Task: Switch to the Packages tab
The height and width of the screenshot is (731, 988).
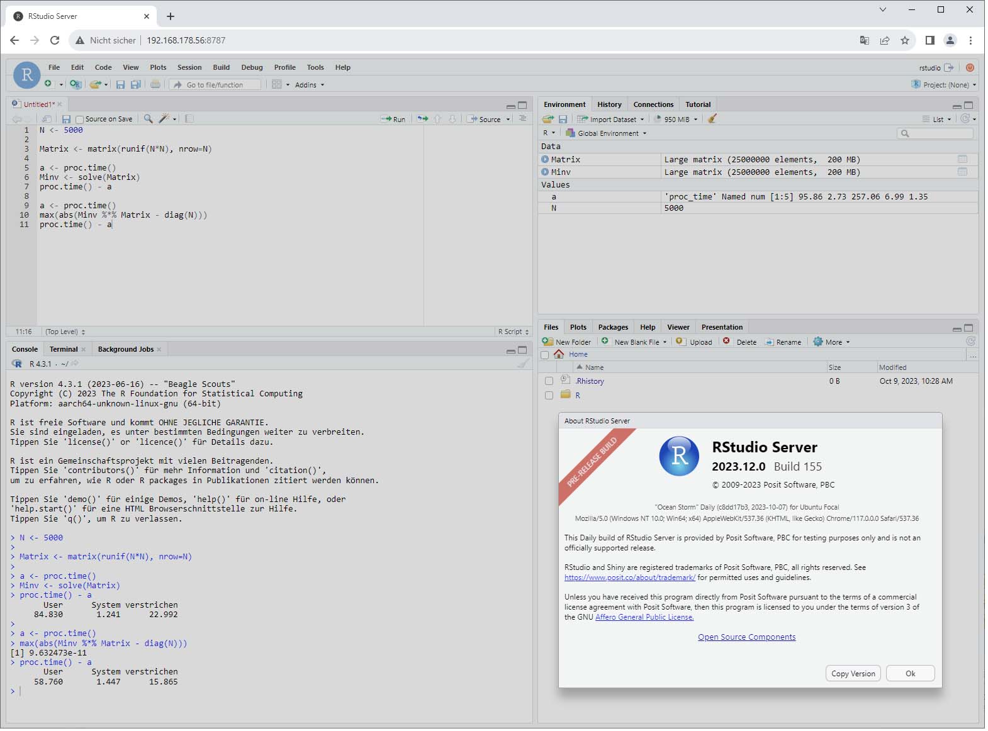Action: (x=612, y=327)
